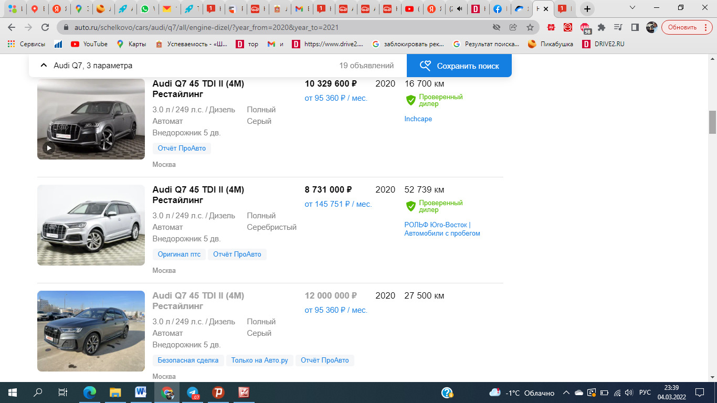Open the Успеваемость bookmark
The height and width of the screenshot is (403, 717).
click(192, 44)
